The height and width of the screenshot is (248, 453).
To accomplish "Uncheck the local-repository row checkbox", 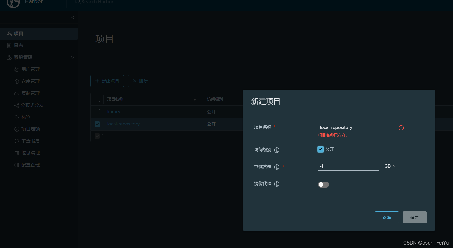I will (97, 124).
